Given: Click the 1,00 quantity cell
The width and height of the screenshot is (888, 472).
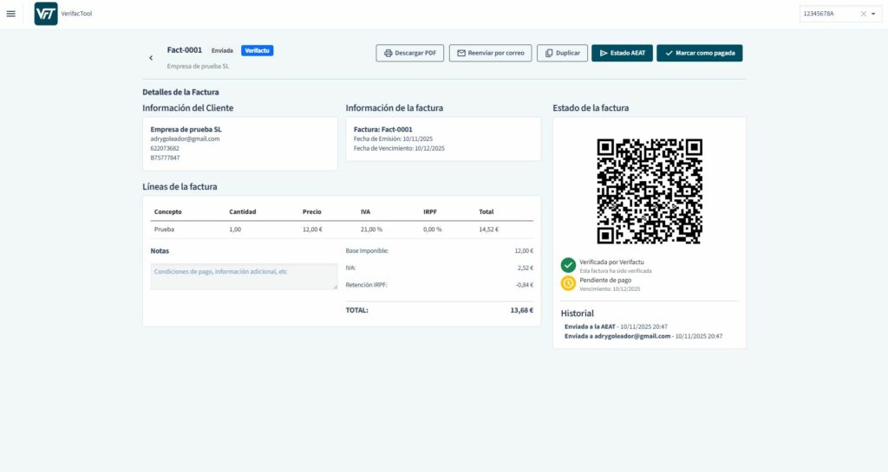Looking at the screenshot, I should coord(235,230).
